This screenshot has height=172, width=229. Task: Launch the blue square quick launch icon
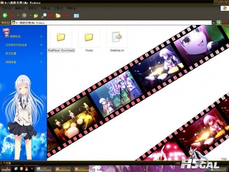click(16, 169)
